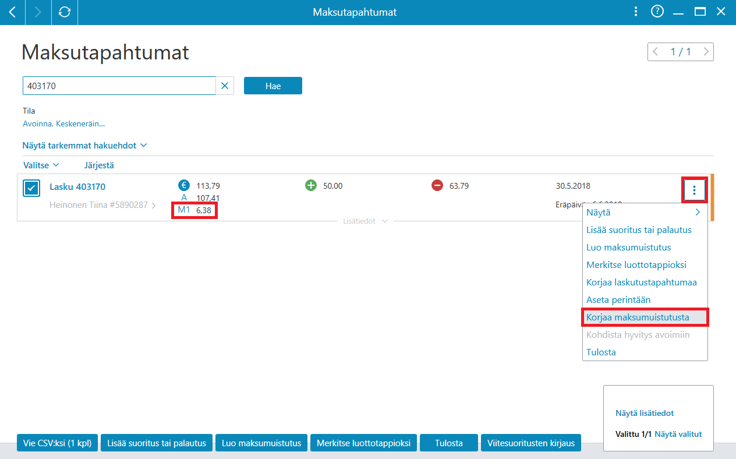Click the Hae search button
Viewport: 736px width, 459px height.
click(273, 86)
